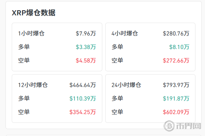Click the 4-hour total $280.76万

click(176, 34)
